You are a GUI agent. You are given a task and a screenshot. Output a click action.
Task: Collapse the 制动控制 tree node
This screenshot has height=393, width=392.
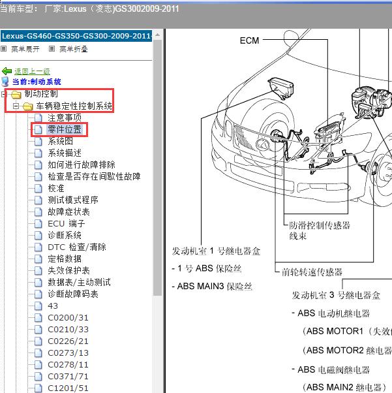(x=3, y=94)
